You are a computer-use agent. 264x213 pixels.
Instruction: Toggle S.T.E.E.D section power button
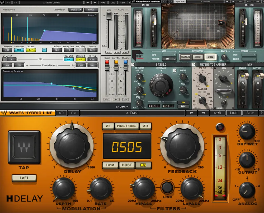pyautogui.click(x=133, y=65)
